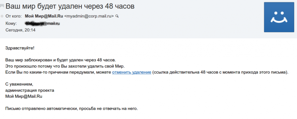Image resolution: width=297 pixels, height=119 pixels.
Task: Click the администрация проекта signature line
Action: [x=30, y=91]
